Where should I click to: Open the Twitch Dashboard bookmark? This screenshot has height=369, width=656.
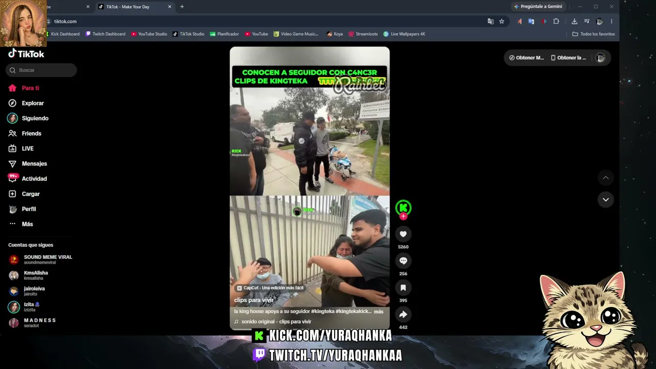[x=106, y=34]
